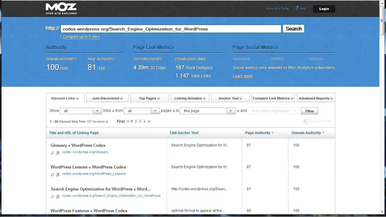Go to next page with right pagination arrow
The height and width of the screenshot is (217, 386).
coord(149,121)
